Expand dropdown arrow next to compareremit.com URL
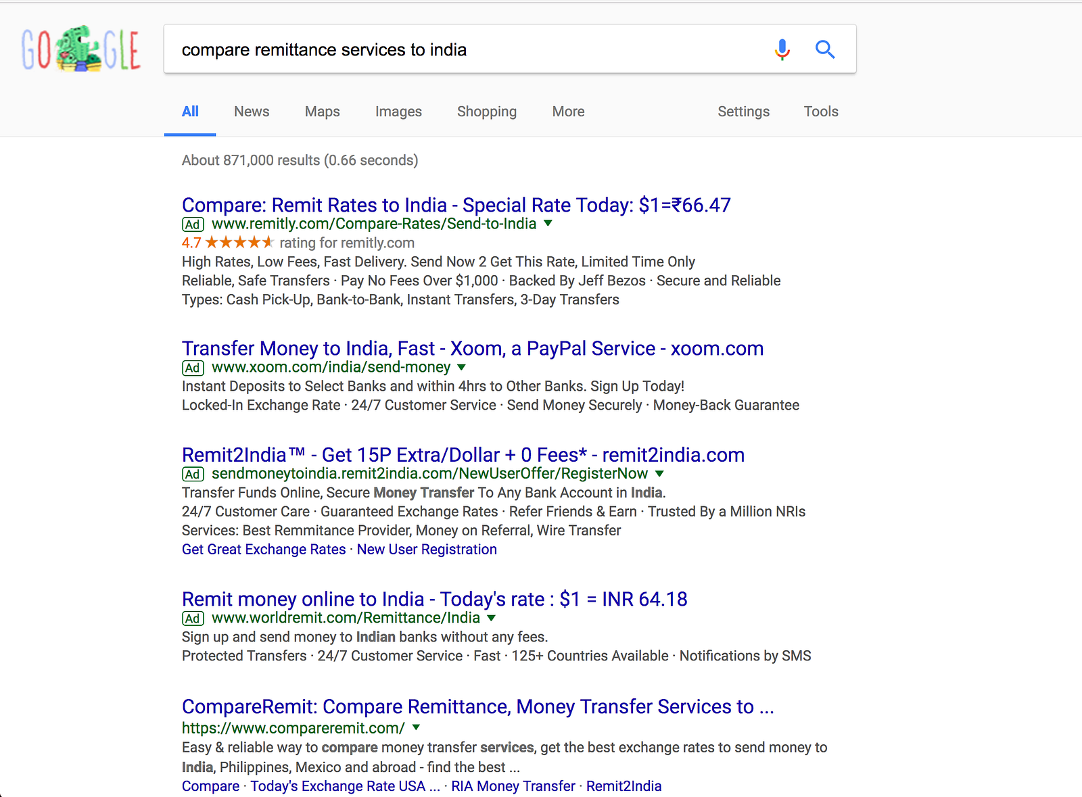Viewport: 1082px width, 797px height. tap(417, 727)
